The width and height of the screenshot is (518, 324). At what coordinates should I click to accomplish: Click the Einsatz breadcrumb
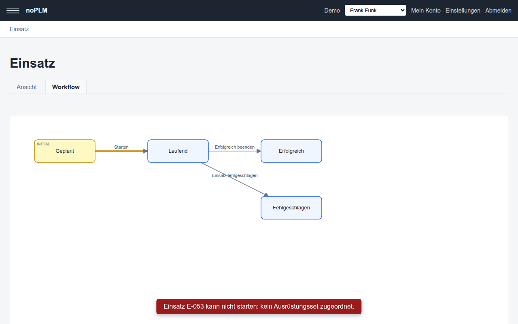19,29
